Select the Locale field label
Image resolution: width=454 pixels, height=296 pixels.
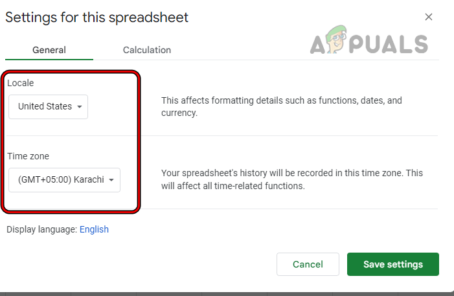(21, 84)
